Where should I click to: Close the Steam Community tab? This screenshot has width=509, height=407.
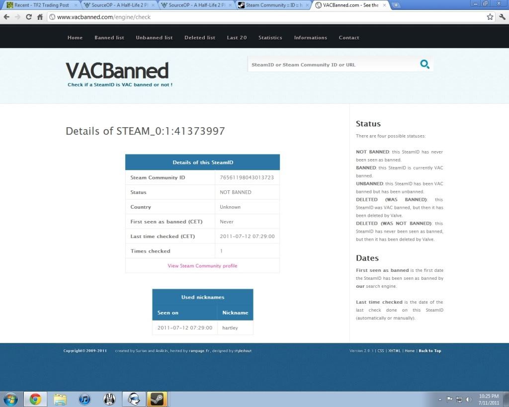pyautogui.click(x=307, y=5)
